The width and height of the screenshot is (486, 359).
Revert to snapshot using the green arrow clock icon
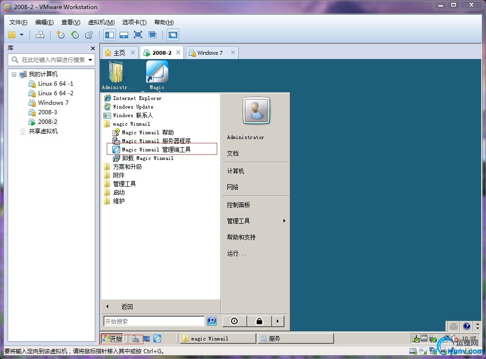pyautogui.click(x=75, y=35)
